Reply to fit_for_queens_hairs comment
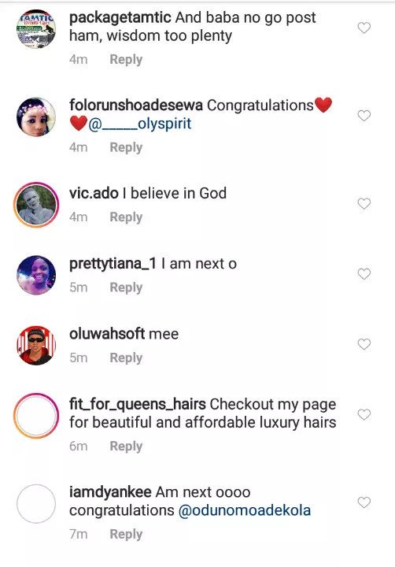This screenshot has height=567, width=395. point(126,446)
